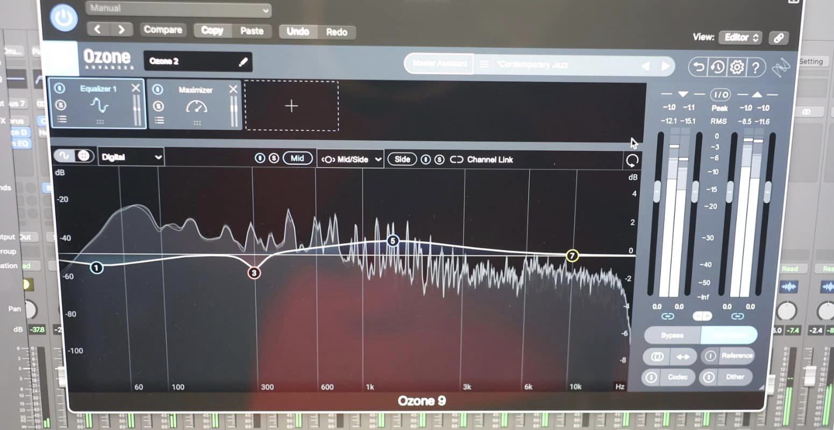834x430 pixels.
Task: Bypass the Equalizer 1 module
Action: pos(60,89)
